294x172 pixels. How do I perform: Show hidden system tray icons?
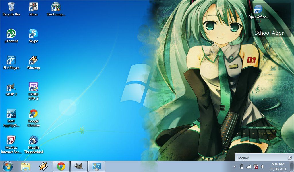point(235,166)
